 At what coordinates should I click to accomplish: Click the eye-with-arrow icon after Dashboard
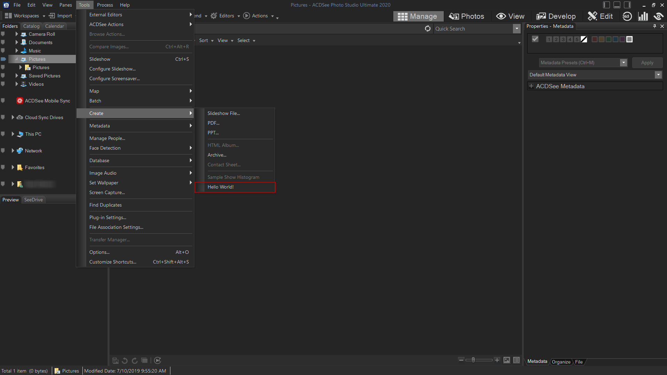[658, 16]
